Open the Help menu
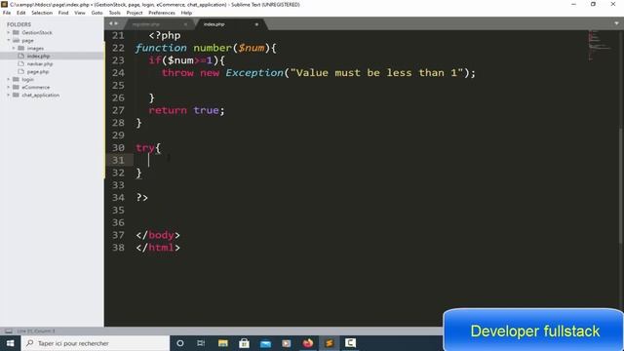The width and height of the screenshot is (624, 351). 186,13
